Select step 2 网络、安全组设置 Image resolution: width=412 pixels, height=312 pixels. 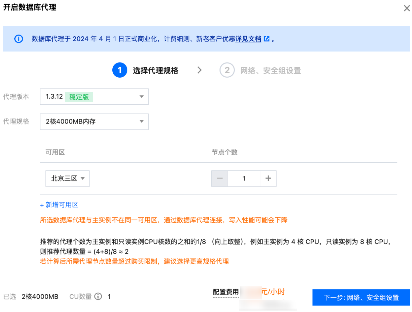click(260, 71)
